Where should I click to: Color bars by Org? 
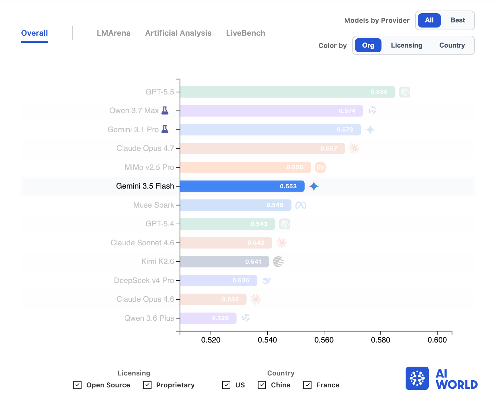click(368, 46)
